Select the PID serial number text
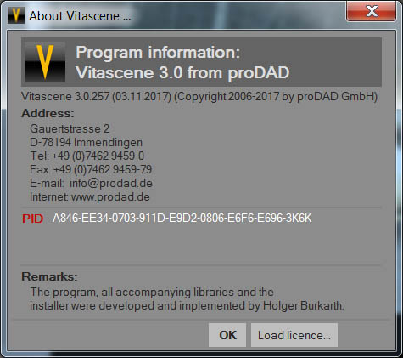 pos(182,219)
